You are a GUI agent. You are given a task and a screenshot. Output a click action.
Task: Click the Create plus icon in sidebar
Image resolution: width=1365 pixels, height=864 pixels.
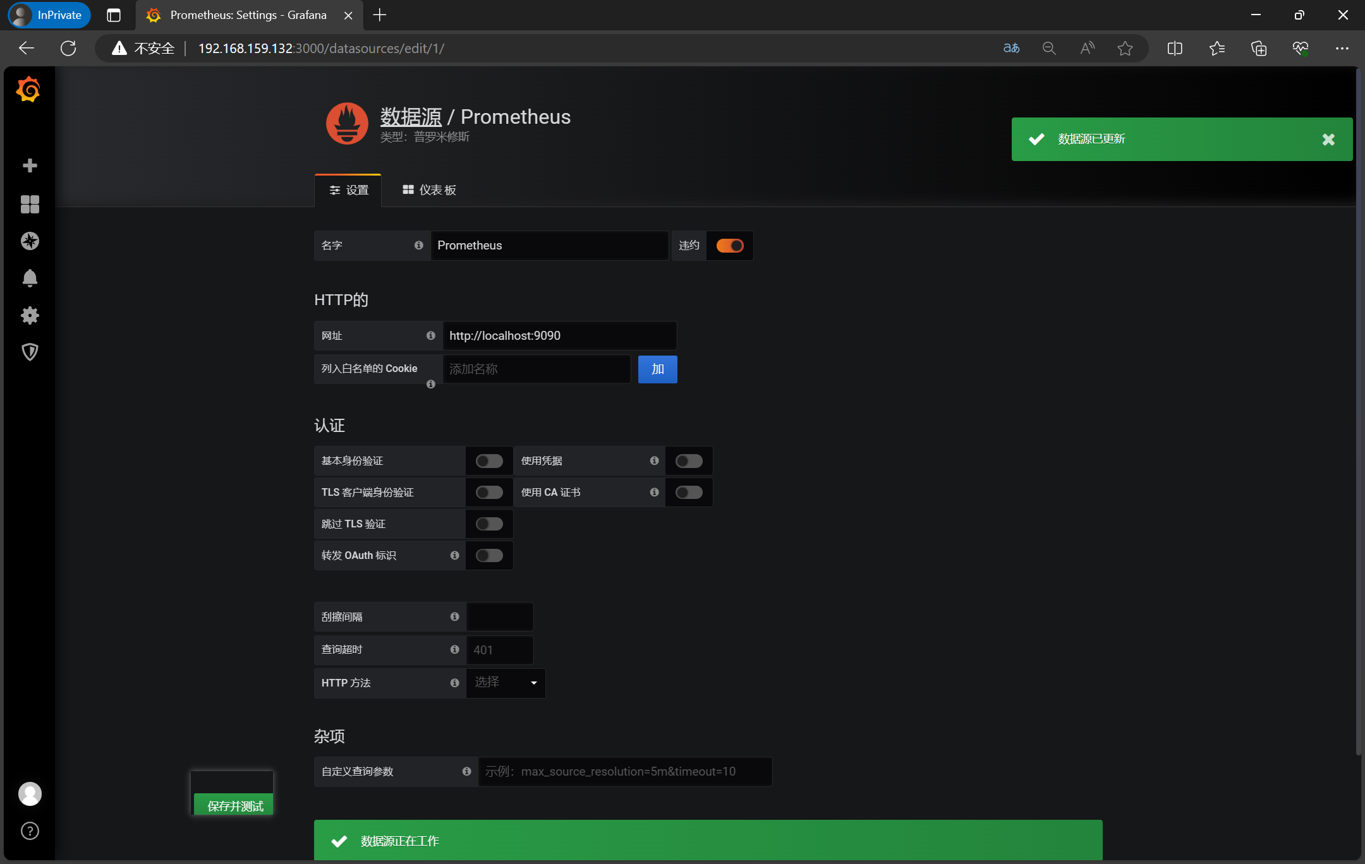point(30,165)
